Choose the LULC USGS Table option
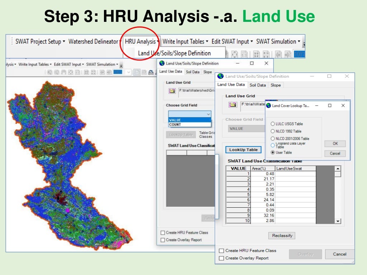Screen dimensions: 367x275 (x=273, y=124)
